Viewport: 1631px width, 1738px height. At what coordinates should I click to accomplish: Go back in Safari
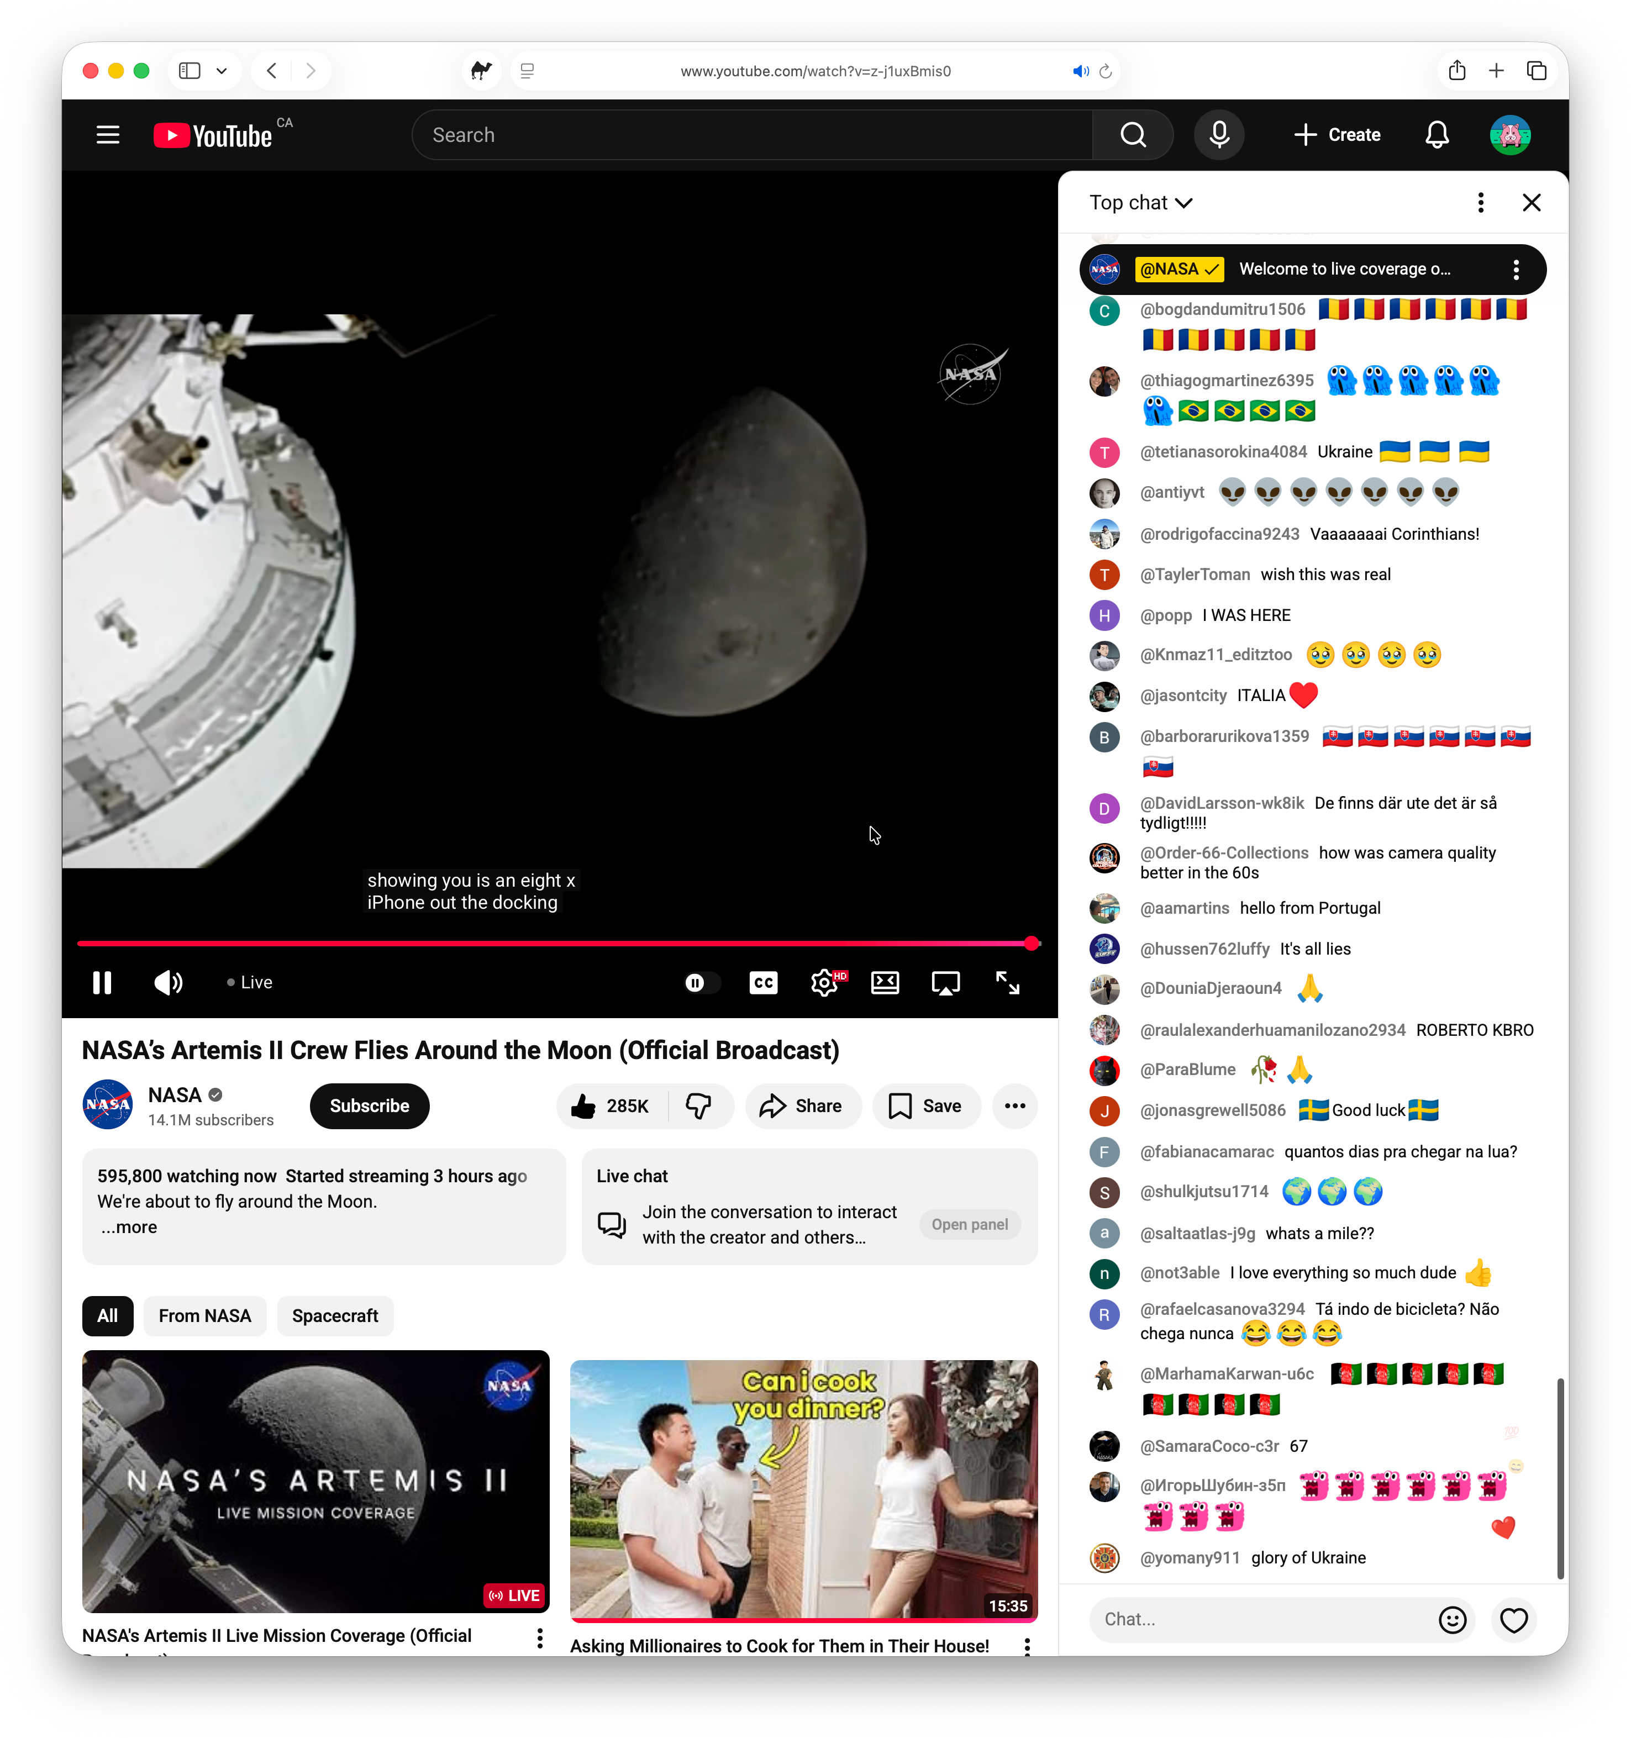click(x=272, y=71)
